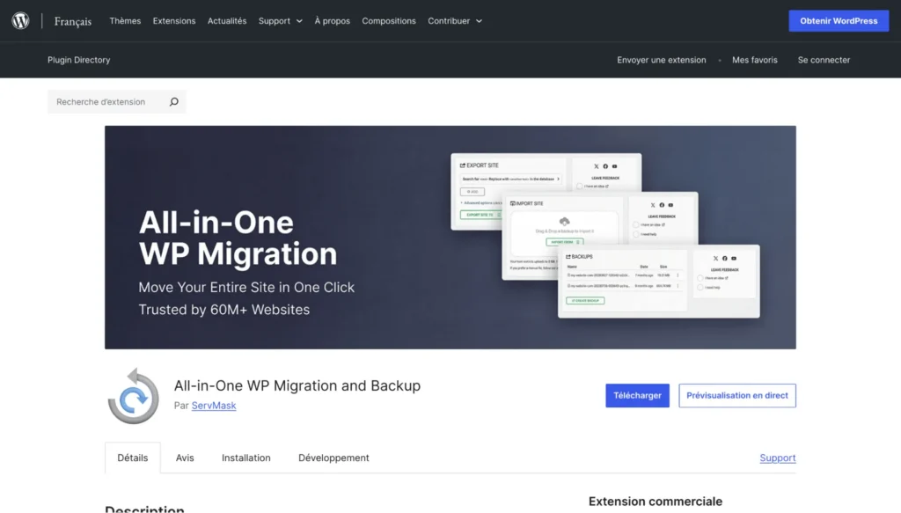Click the Télécharger button

(637, 395)
